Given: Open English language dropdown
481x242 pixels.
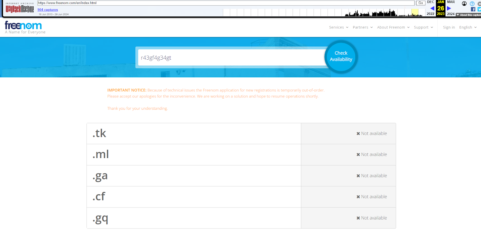Looking at the screenshot, I should [468, 27].
